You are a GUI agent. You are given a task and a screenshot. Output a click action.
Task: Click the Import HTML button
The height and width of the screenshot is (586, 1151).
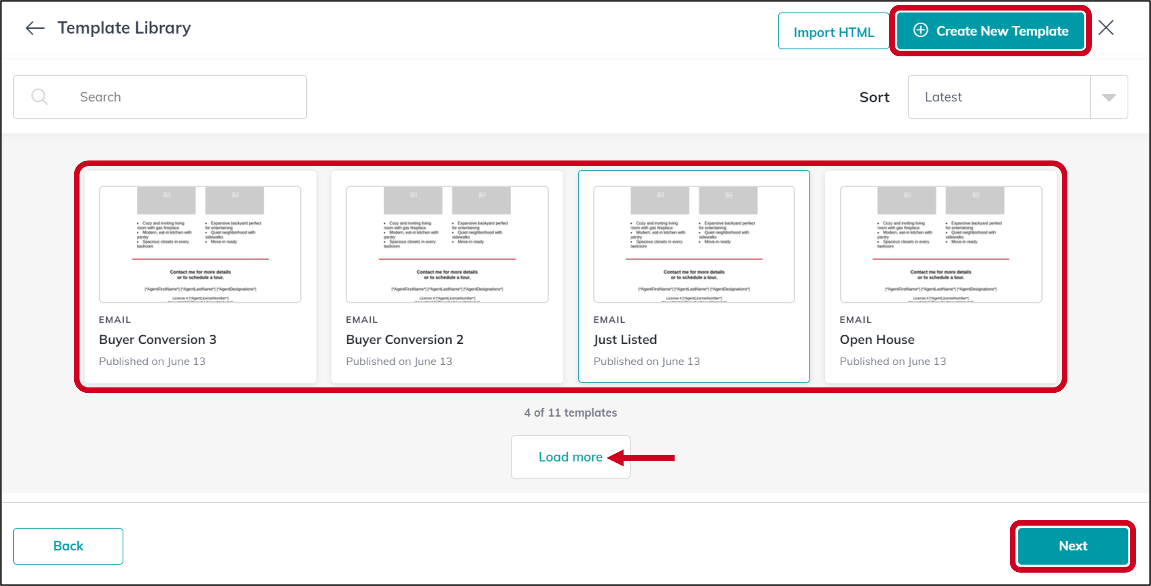833,32
